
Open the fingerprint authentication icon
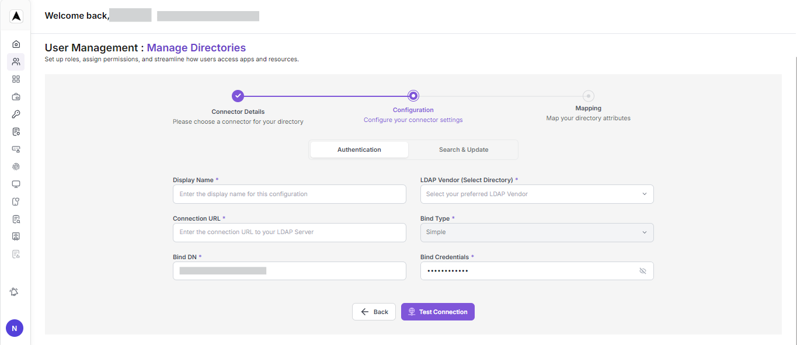point(16,166)
